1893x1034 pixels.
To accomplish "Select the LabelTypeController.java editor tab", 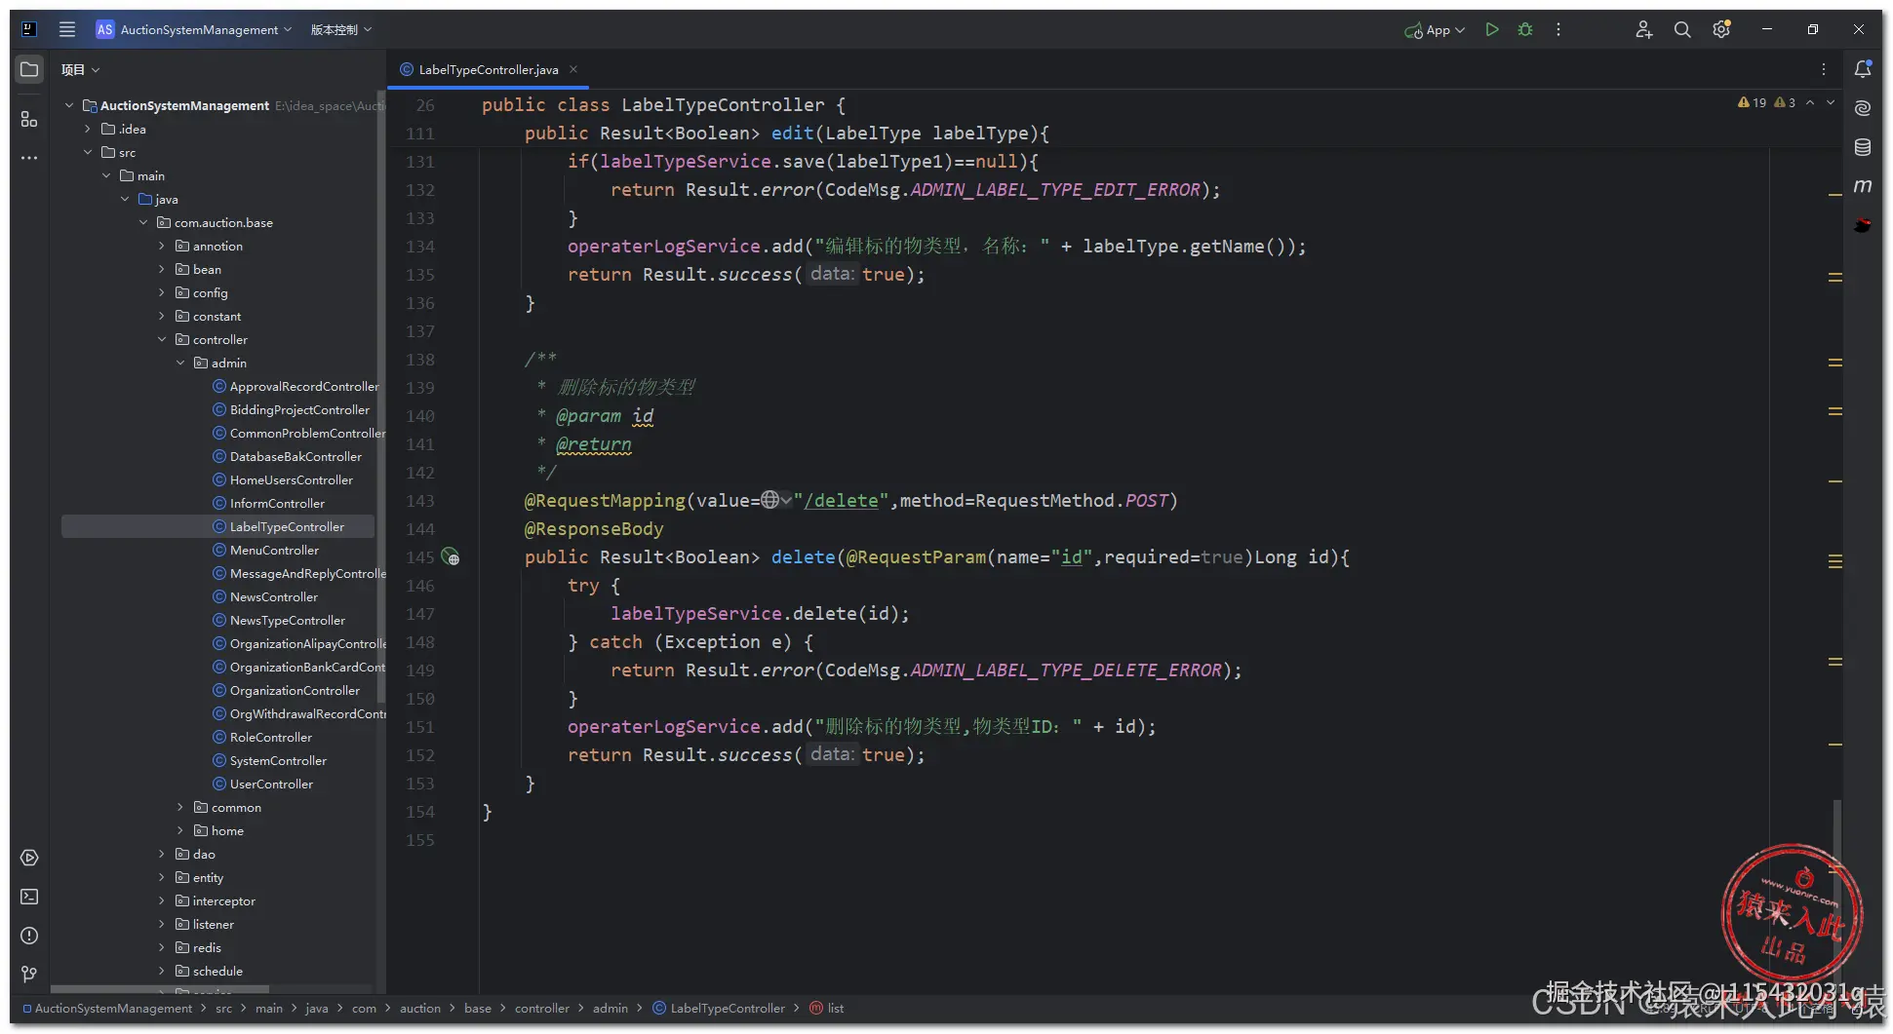I will (489, 69).
